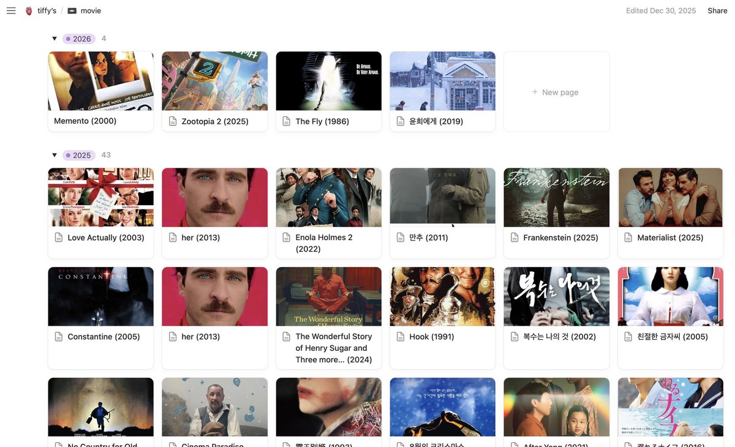Open the snowy 윤희에게 cover image
The image size is (735, 447).
pos(443,81)
